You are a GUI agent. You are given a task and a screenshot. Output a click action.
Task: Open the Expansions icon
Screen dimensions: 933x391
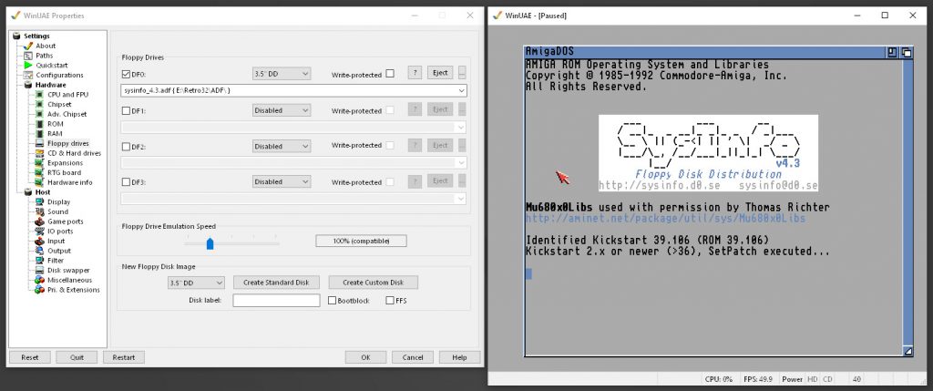coord(39,162)
